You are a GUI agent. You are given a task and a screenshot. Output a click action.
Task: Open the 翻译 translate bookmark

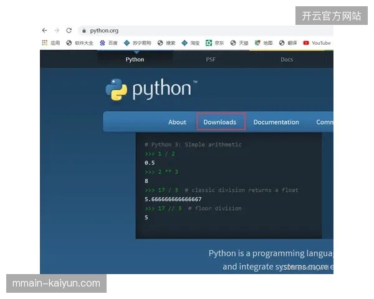pos(288,43)
